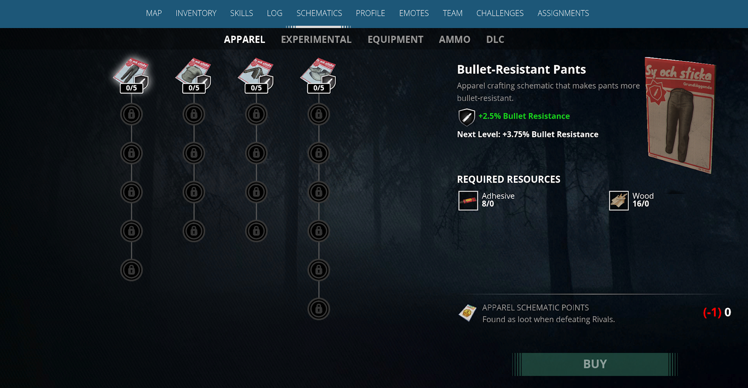This screenshot has height=388, width=748.
Task: Open the Inventory menu
Action: pos(196,13)
